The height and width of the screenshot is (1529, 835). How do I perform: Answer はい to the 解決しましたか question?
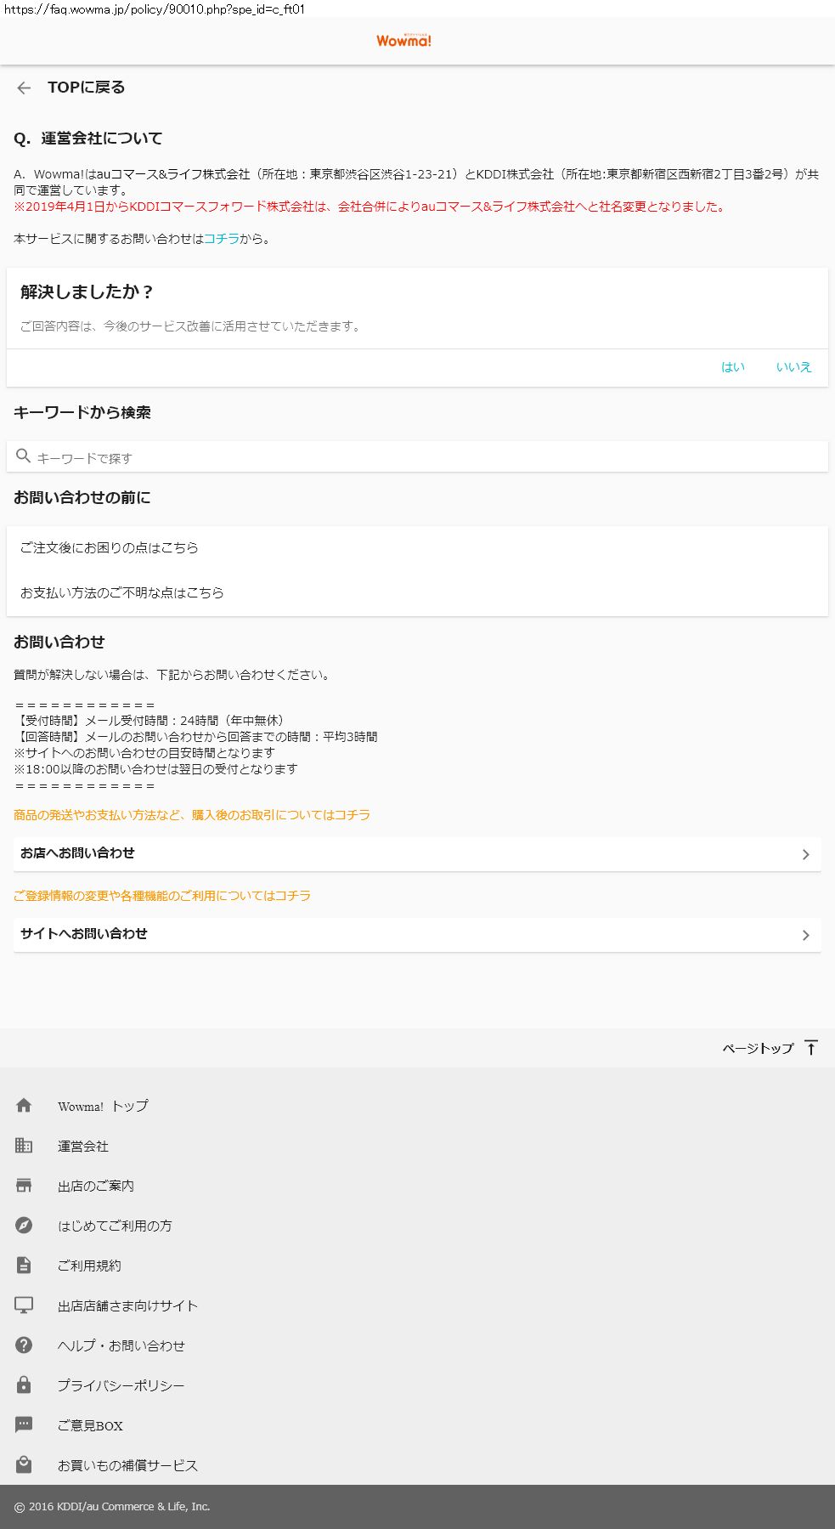coord(732,367)
